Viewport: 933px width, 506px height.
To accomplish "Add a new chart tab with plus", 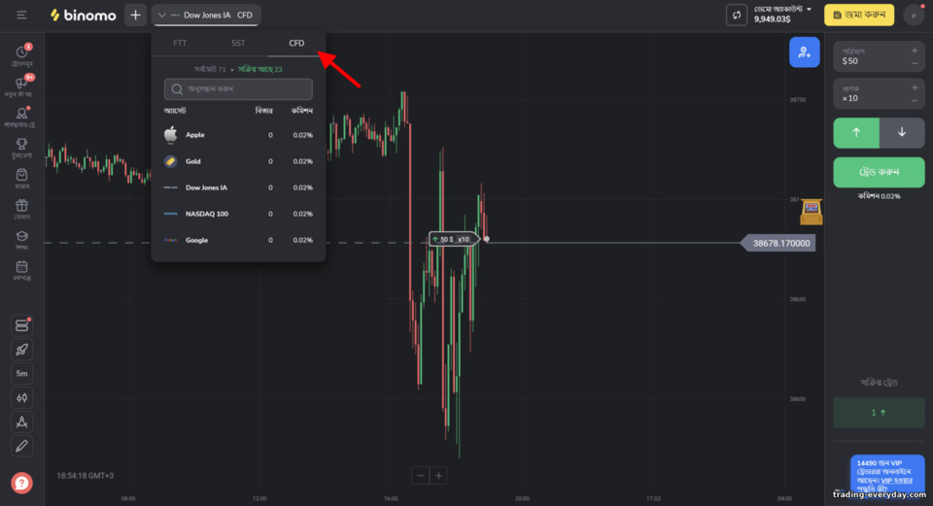I will point(136,15).
